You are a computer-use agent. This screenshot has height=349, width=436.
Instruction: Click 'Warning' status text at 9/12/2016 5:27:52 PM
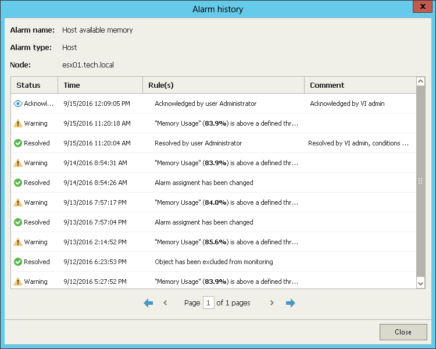tap(35, 282)
